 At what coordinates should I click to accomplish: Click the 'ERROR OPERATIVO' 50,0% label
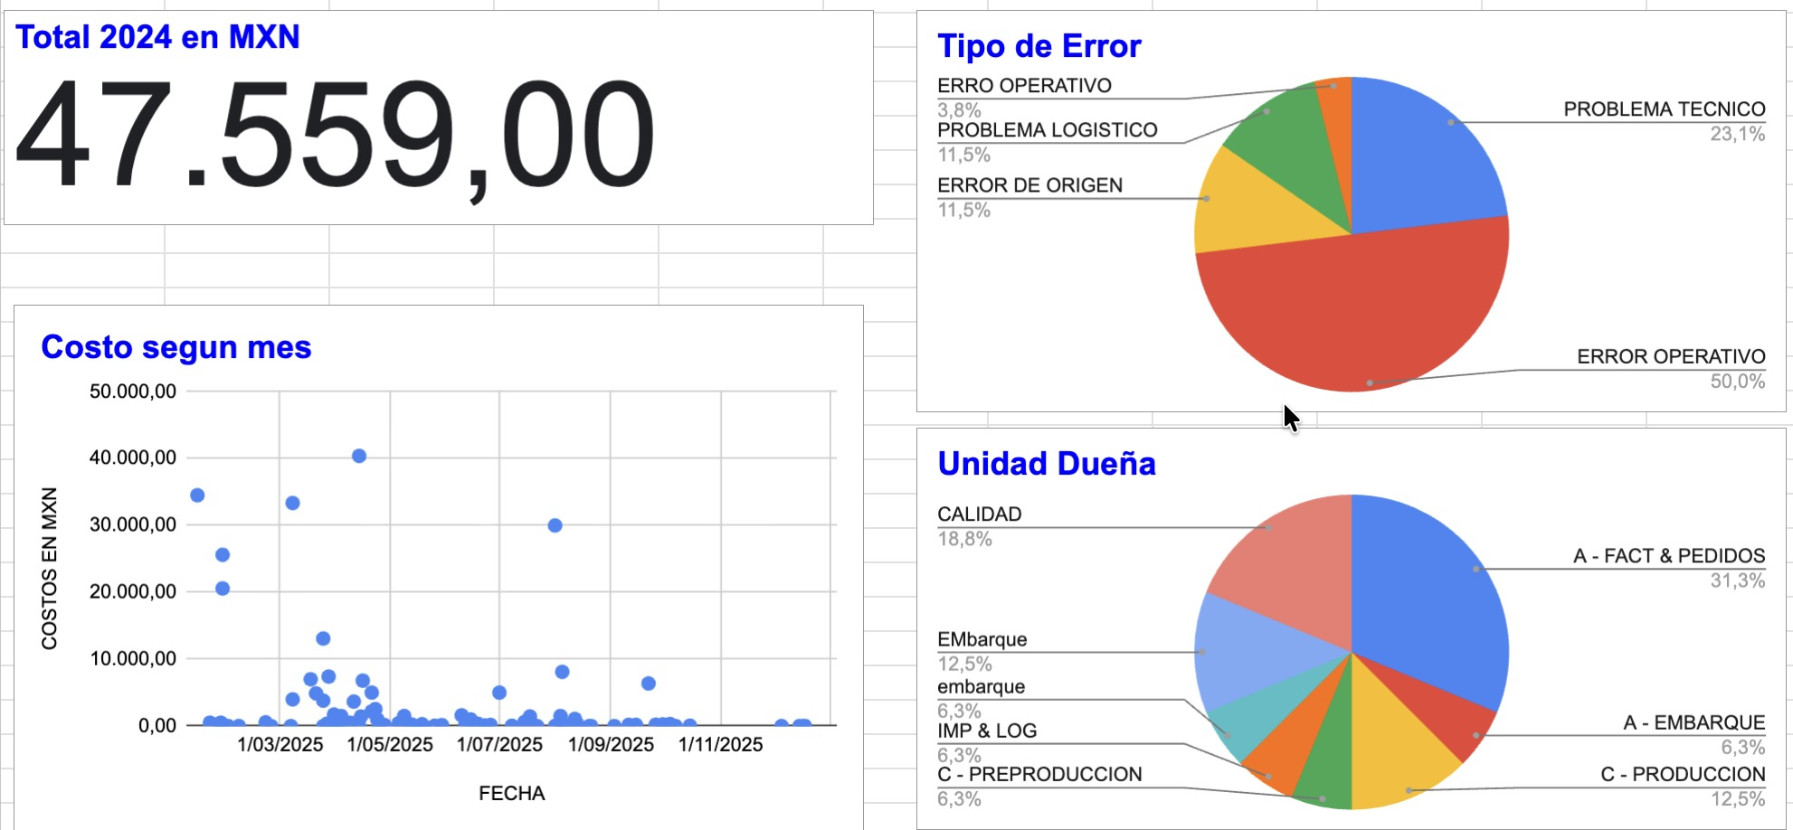[1671, 356]
